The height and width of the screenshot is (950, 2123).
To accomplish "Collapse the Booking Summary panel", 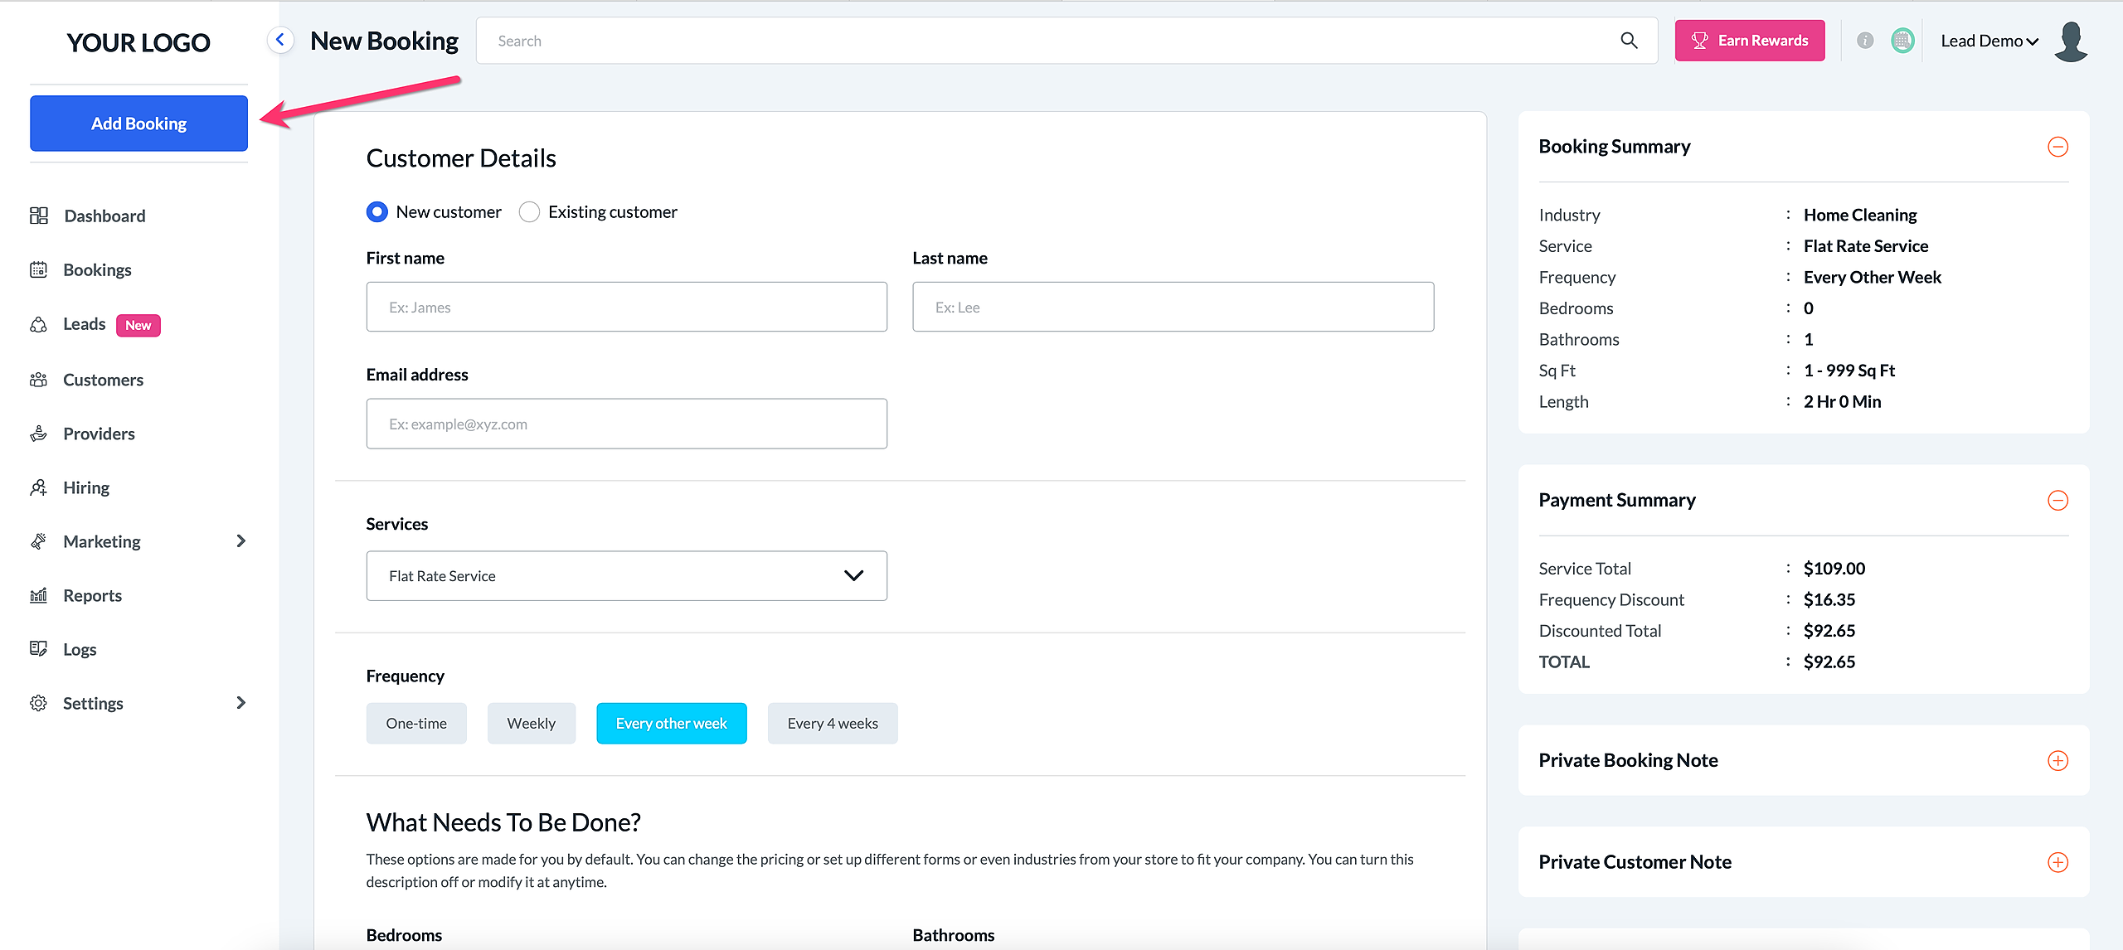I will tap(2057, 147).
